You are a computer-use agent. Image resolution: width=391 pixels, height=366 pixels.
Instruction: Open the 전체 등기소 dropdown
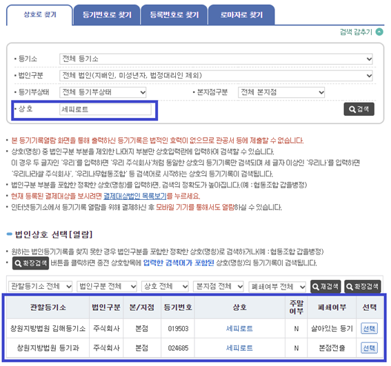(x=216, y=59)
